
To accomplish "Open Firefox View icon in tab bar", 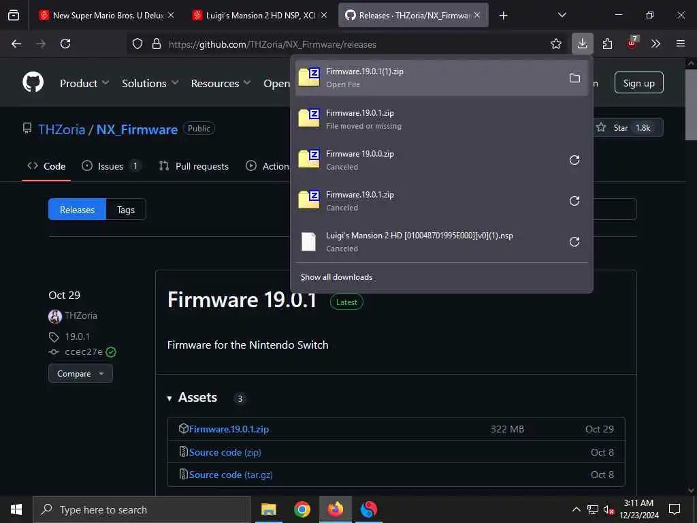I will [x=14, y=15].
